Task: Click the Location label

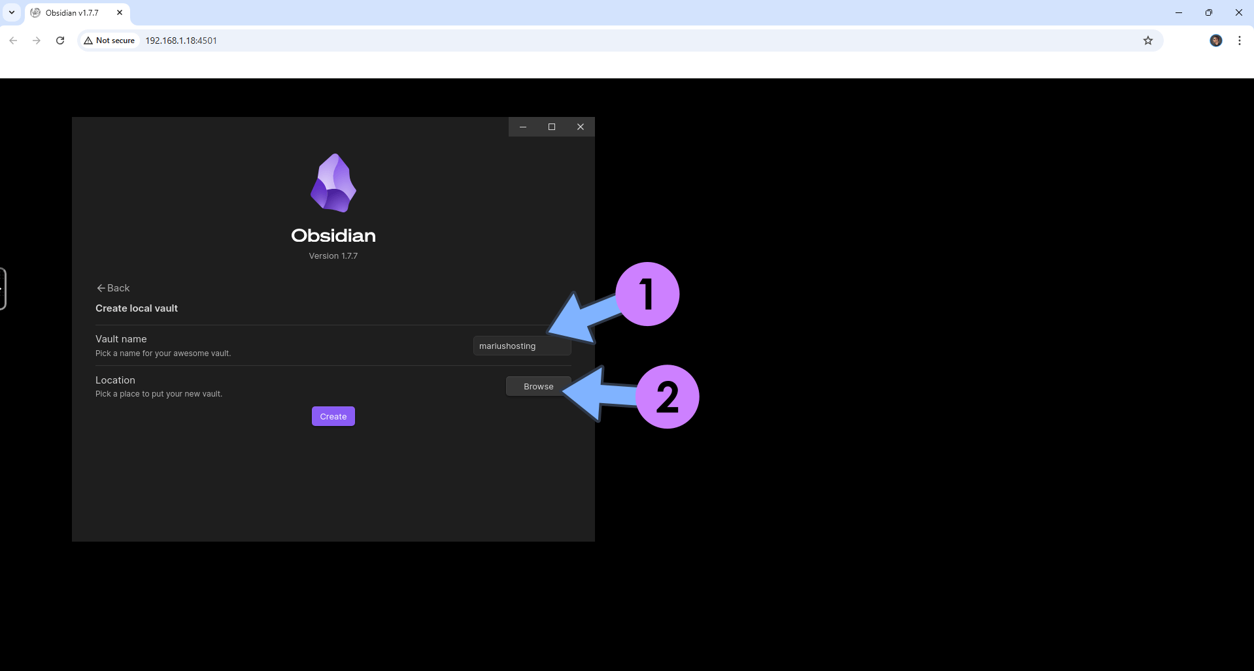Action: click(x=115, y=380)
